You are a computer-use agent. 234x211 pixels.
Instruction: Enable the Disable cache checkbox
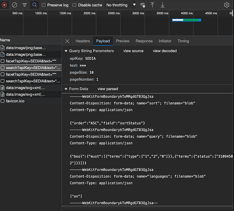tap(74, 5)
